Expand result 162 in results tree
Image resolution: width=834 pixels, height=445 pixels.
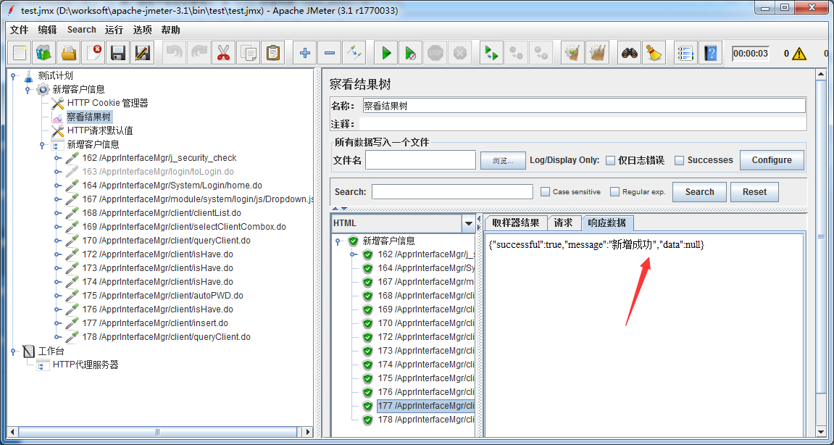click(x=353, y=255)
